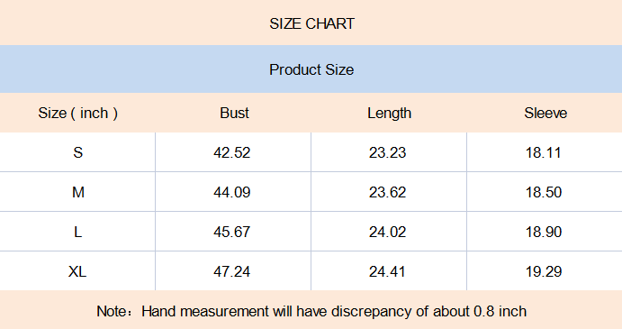Select the S size row label
Screen dimensions: 622x329
point(77,152)
